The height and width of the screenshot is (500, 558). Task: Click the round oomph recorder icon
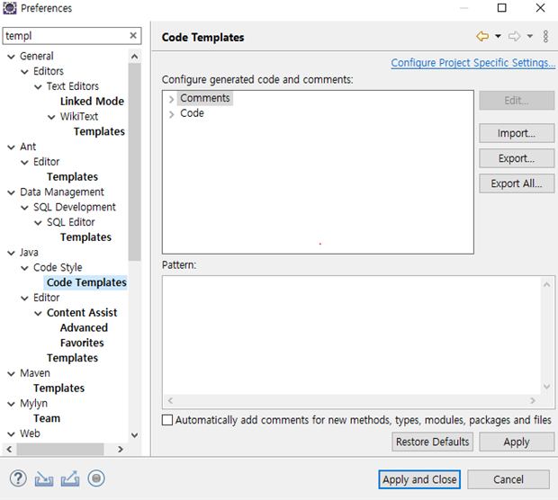point(96,478)
